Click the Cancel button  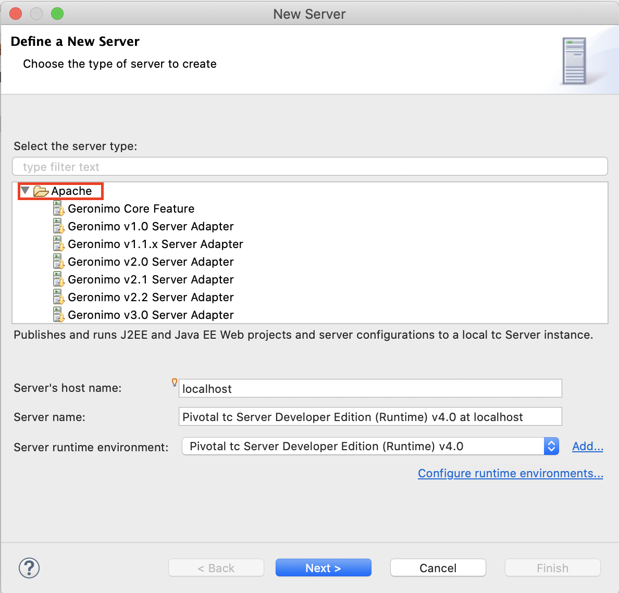(438, 568)
